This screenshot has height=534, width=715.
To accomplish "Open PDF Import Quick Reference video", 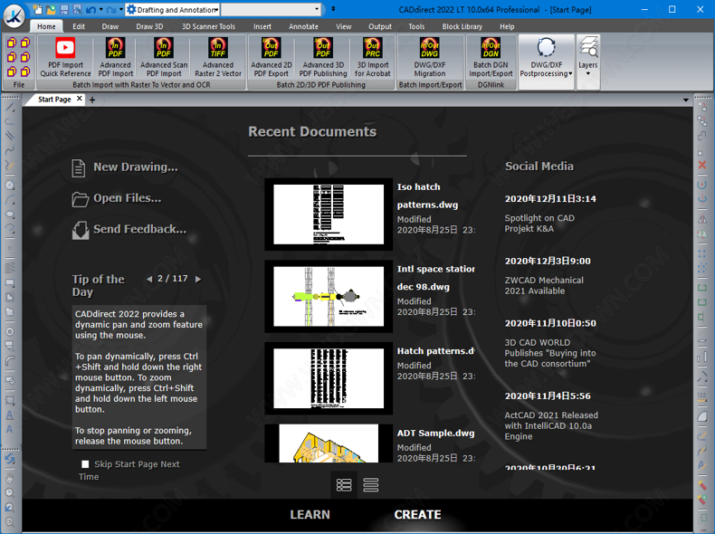I will (x=65, y=57).
